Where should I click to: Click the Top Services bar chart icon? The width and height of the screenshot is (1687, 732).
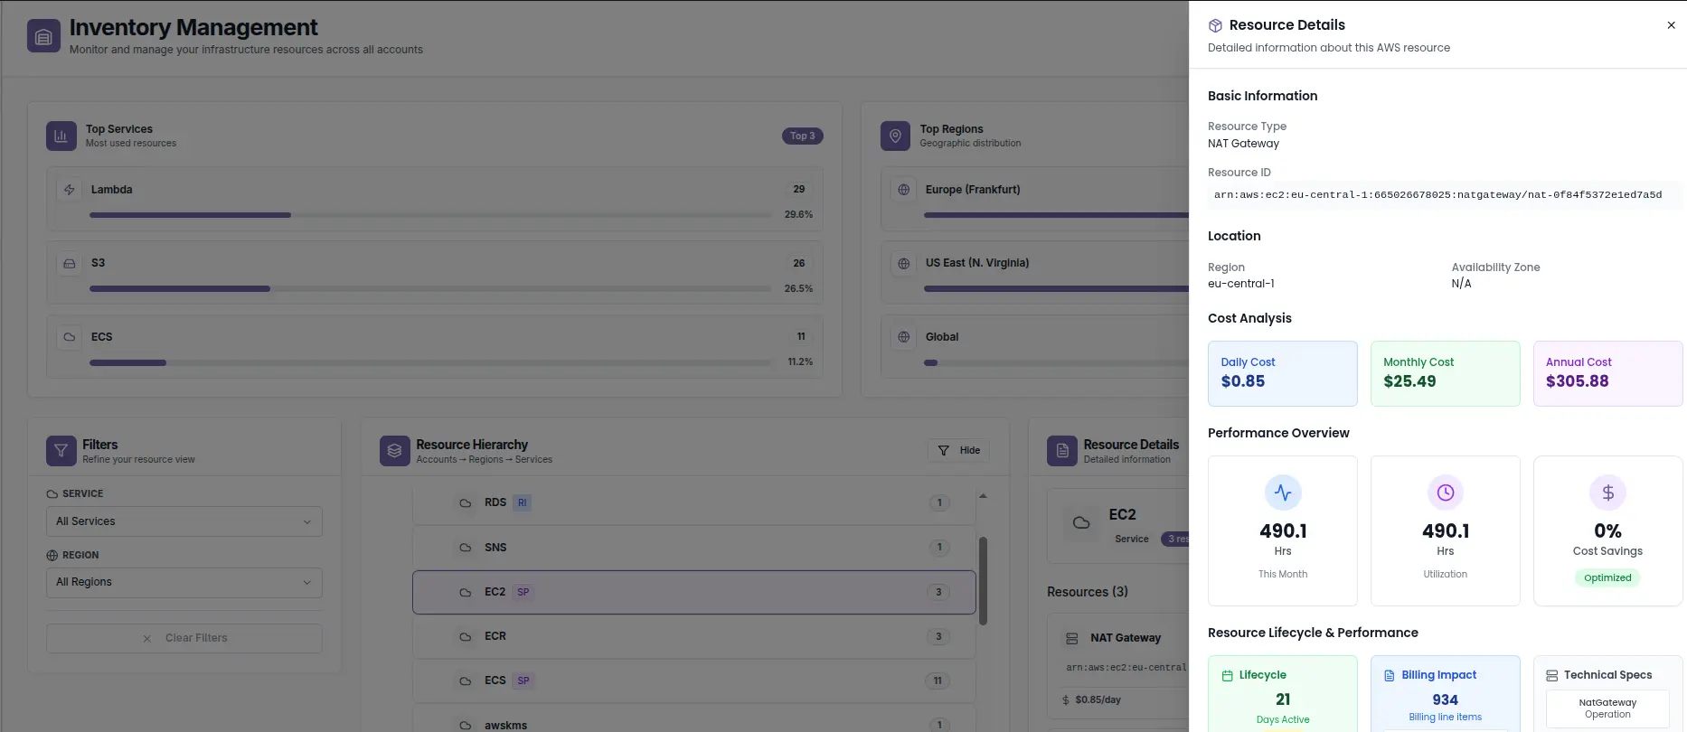[x=61, y=136]
